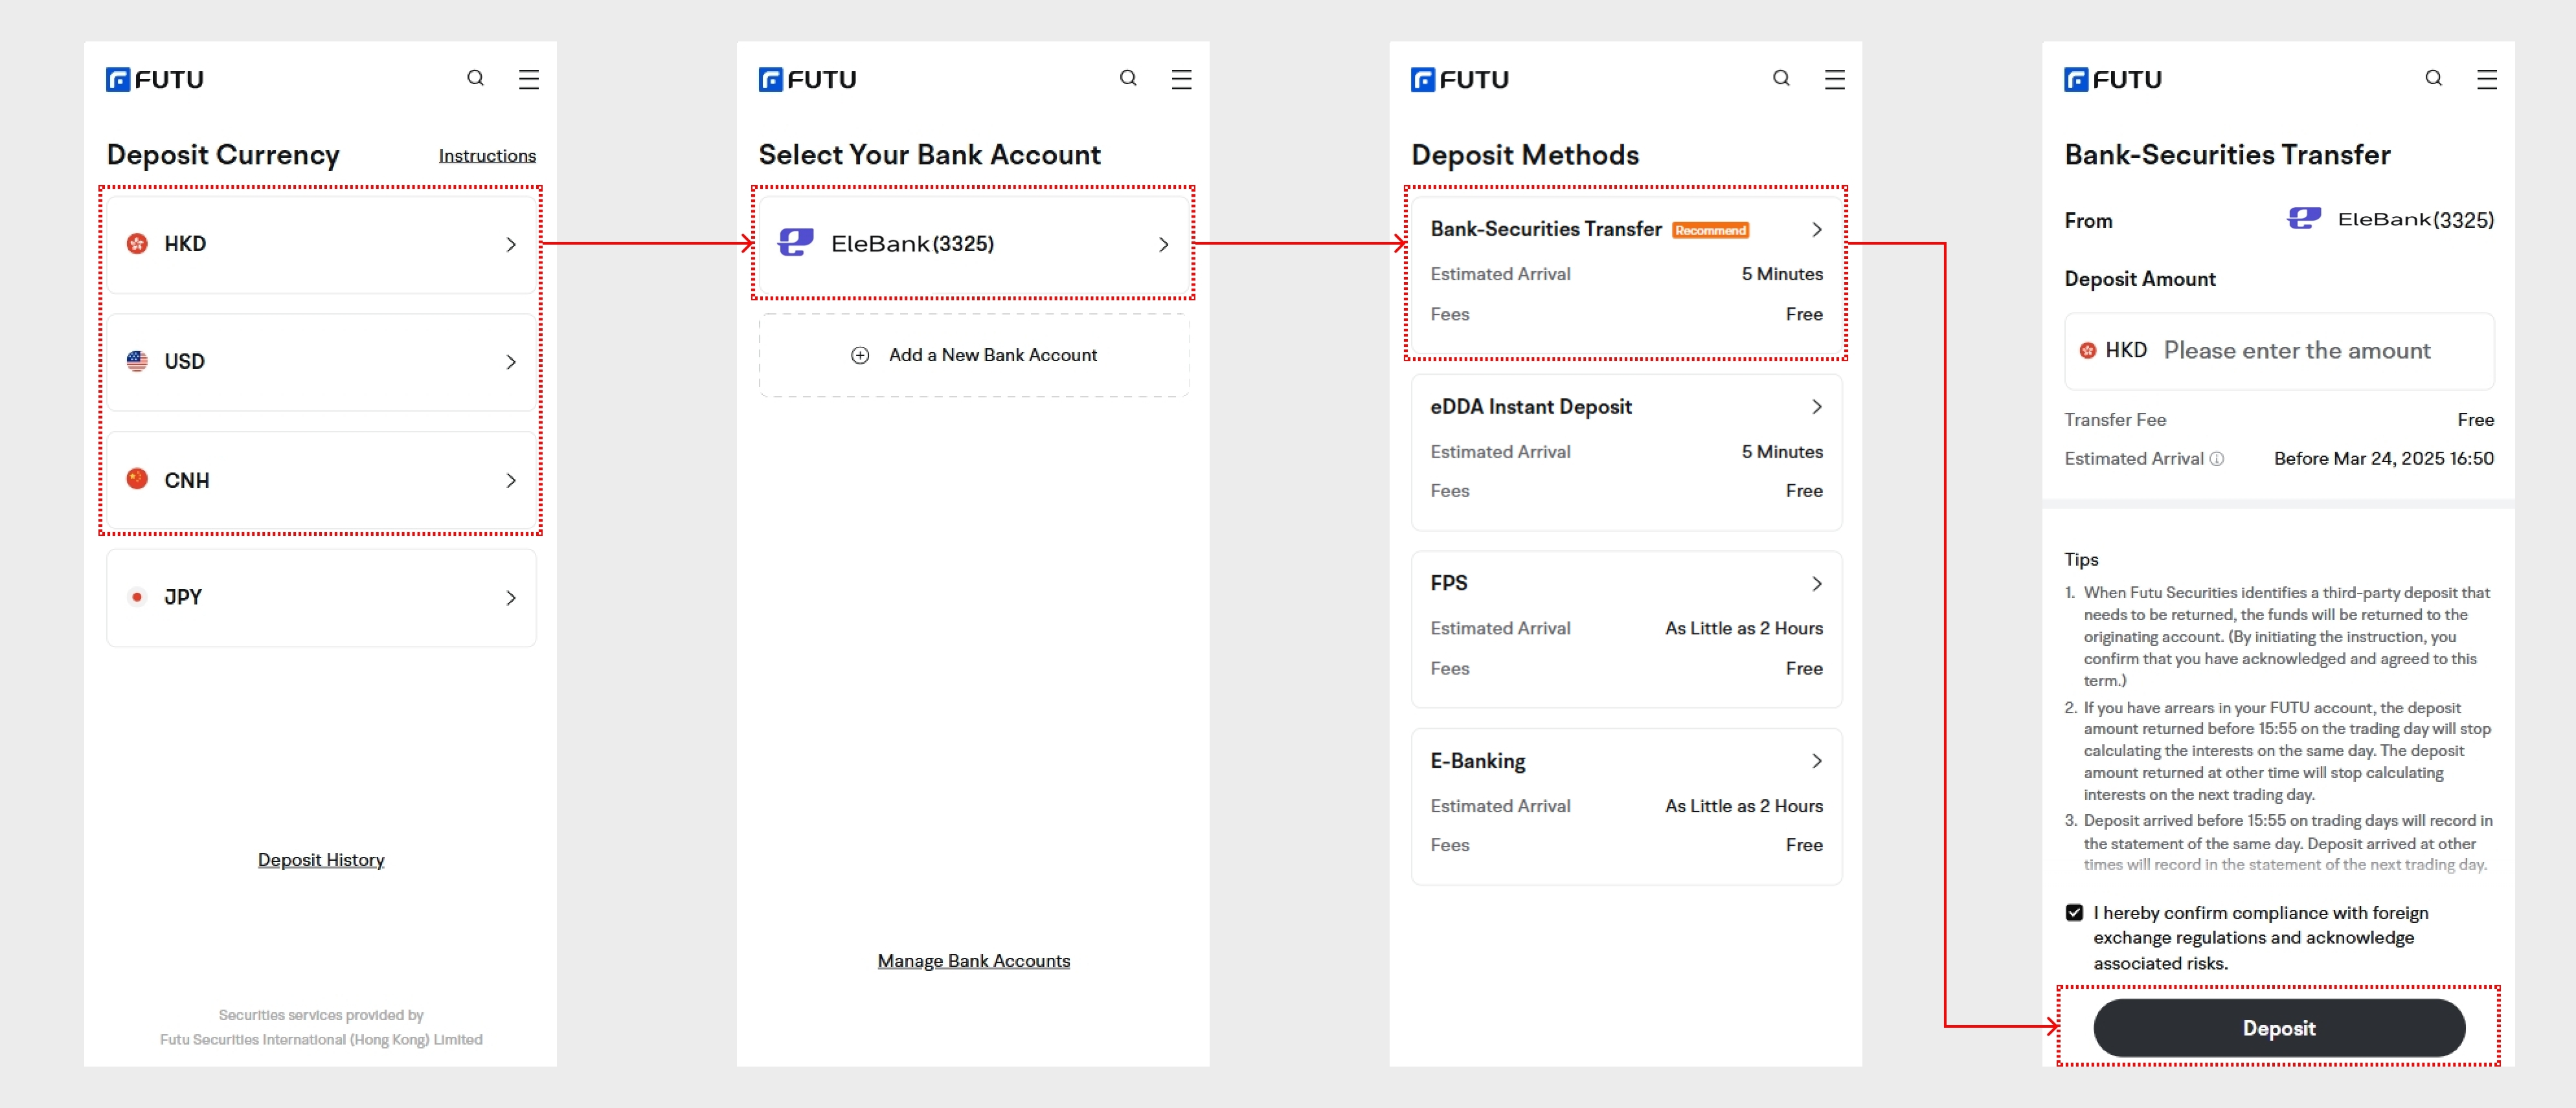Click FUTU logo on Select Your Bank Account screen

[808, 79]
